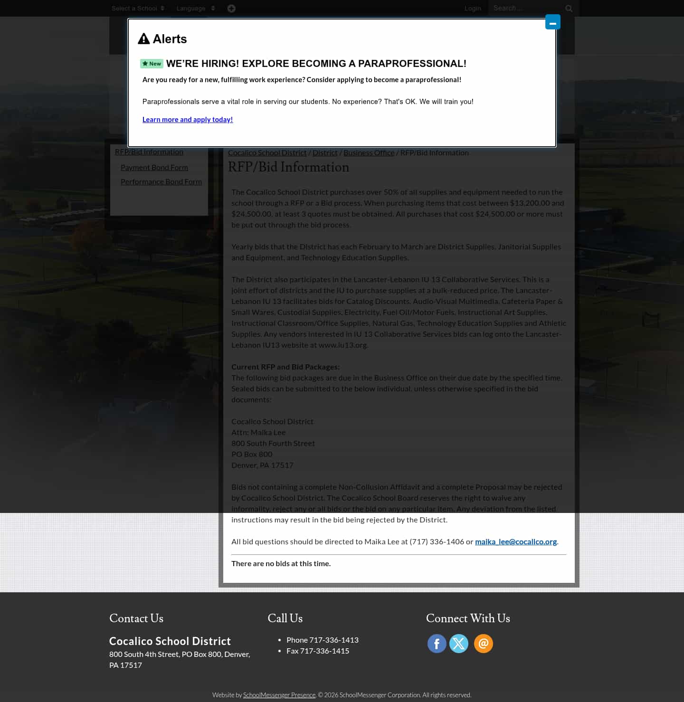The height and width of the screenshot is (702, 684).
Task: Click the Call Us heading
Action: click(285, 618)
